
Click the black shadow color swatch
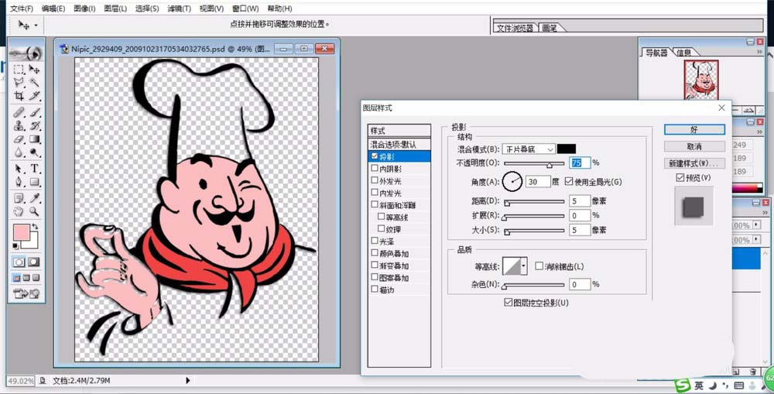[567, 149]
